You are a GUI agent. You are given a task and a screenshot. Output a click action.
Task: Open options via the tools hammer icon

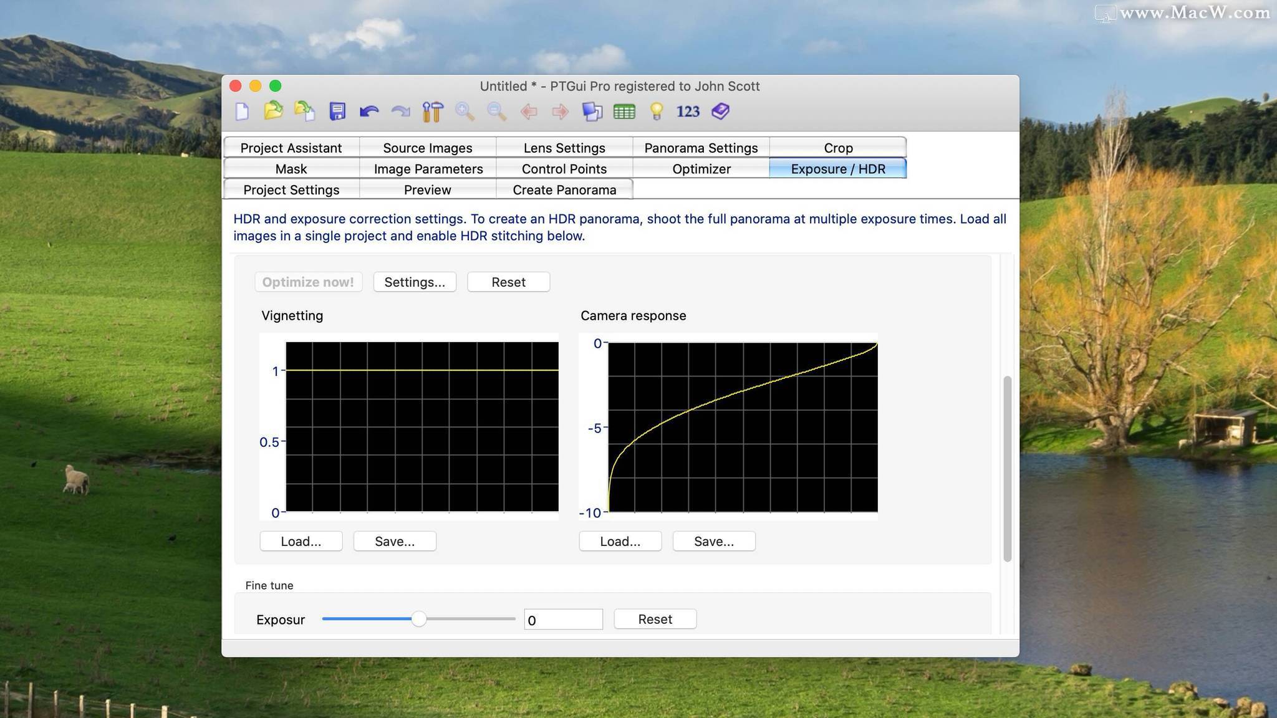[432, 112]
